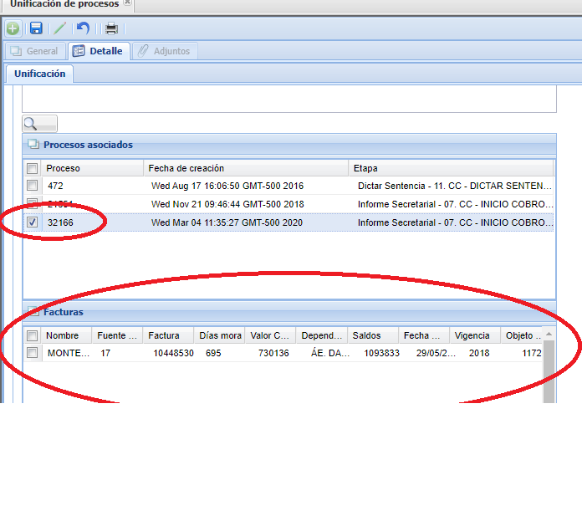582x511 pixels.
Task: Toggle select-all checkbox in Facturas header
Action: 32,335
